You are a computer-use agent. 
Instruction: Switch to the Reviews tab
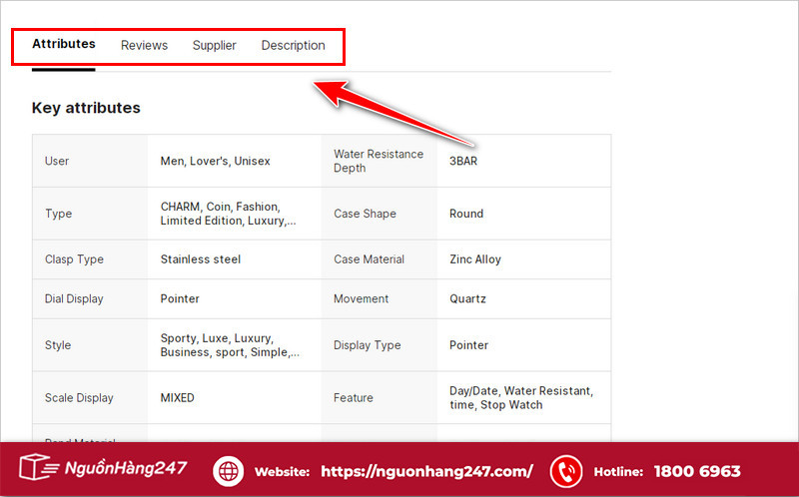144,45
